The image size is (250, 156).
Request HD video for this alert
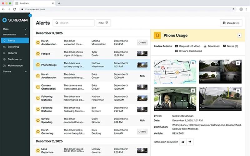coord(187,46)
